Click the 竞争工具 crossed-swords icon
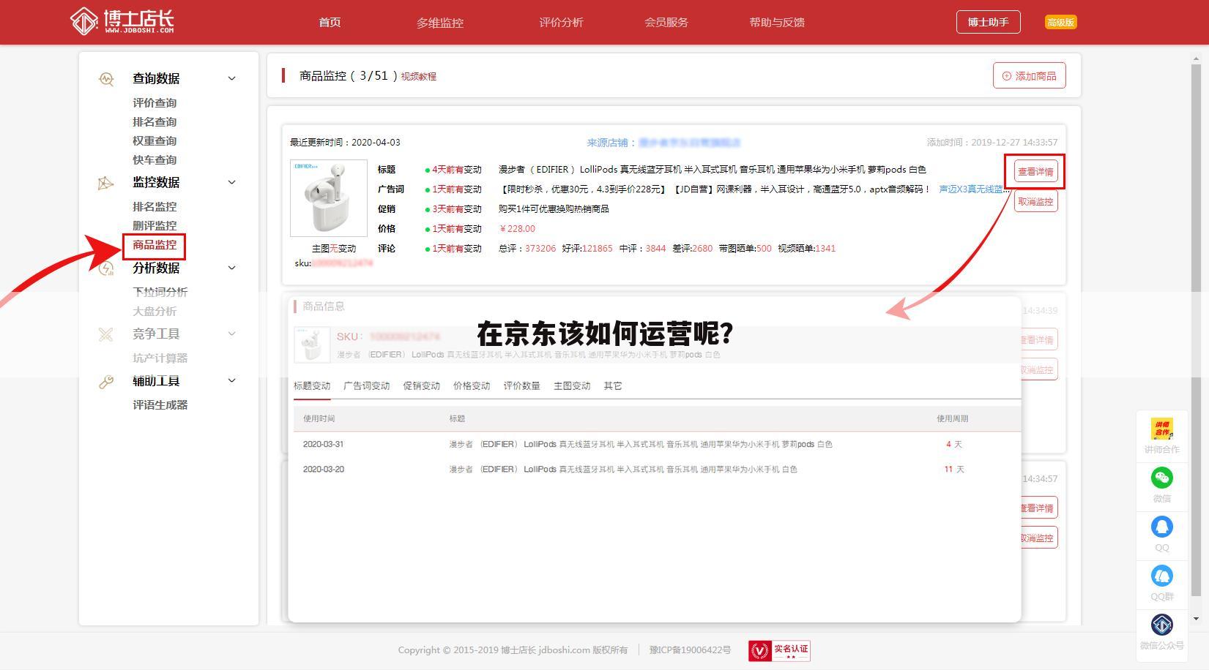Viewport: 1209px width, 670px height. (106, 334)
